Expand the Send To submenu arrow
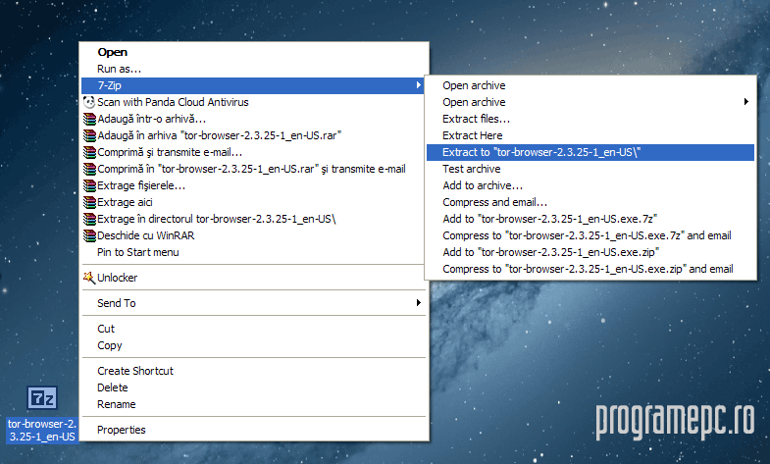This screenshot has width=770, height=464. click(419, 302)
